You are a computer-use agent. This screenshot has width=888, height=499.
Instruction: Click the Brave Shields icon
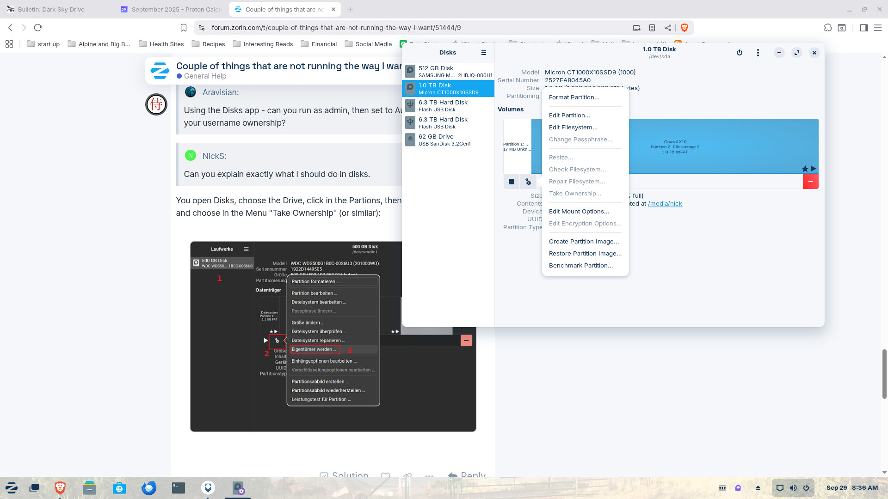[684, 28]
